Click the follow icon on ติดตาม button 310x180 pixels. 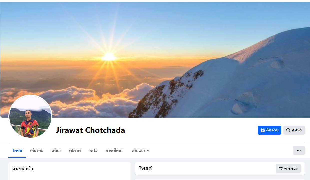262,130
